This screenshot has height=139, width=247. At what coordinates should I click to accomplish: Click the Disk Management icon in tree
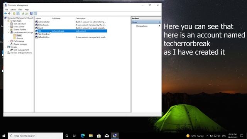(x=12, y=50)
